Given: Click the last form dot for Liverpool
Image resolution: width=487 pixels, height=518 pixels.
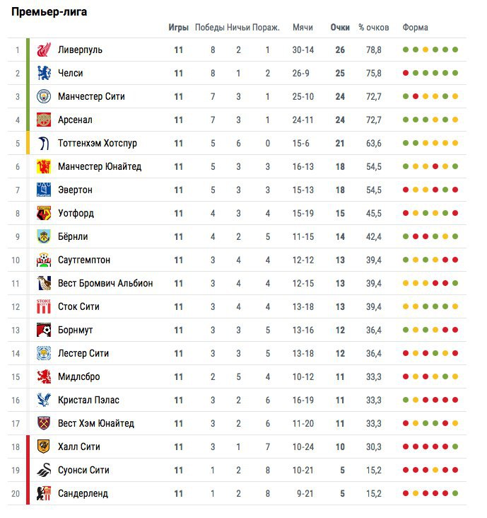Looking at the screenshot, I should point(455,50).
